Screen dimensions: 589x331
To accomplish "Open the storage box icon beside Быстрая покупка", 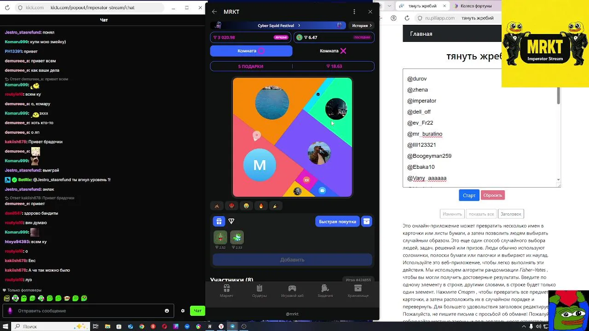I will [366, 222].
